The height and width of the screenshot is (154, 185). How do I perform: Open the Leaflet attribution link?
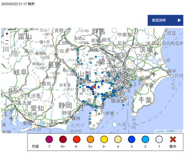(x=160, y=131)
